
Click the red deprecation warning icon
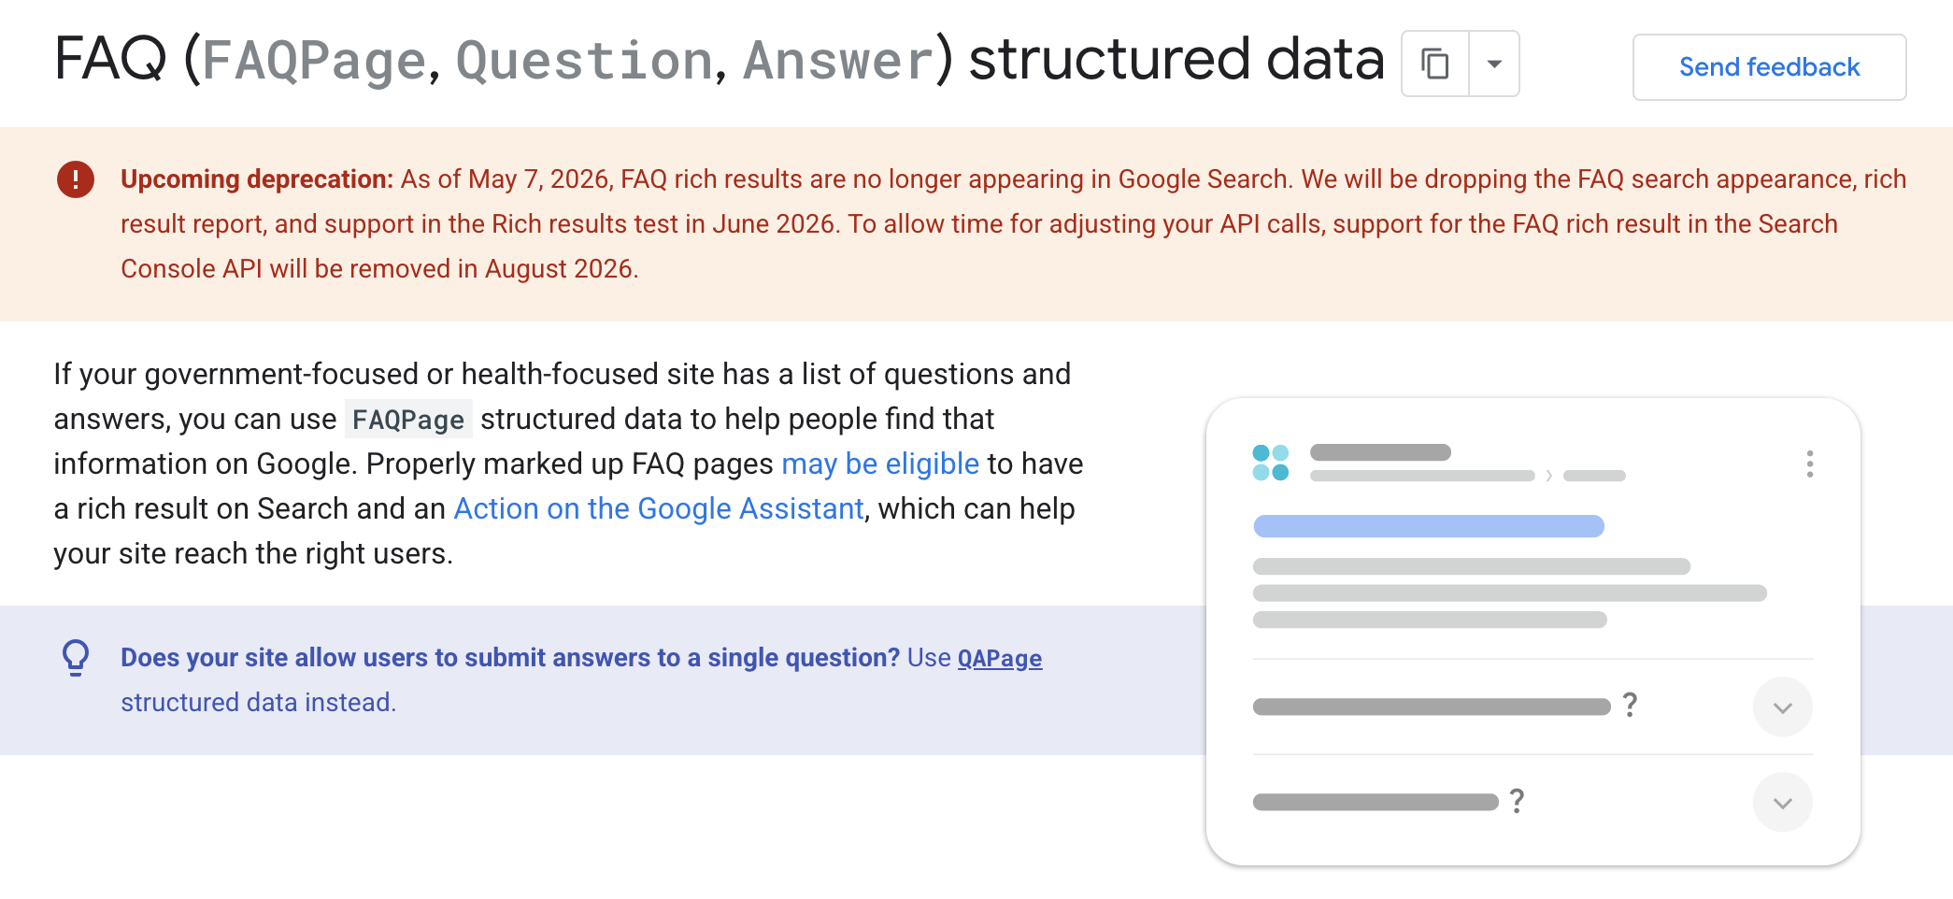point(76,179)
